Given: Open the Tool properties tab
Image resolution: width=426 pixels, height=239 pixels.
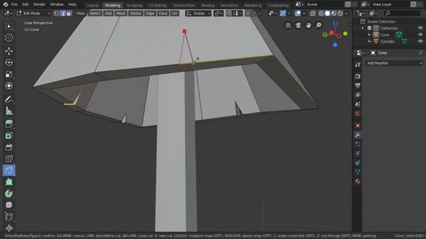Looking at the screenshot, I should click(357, 64).
